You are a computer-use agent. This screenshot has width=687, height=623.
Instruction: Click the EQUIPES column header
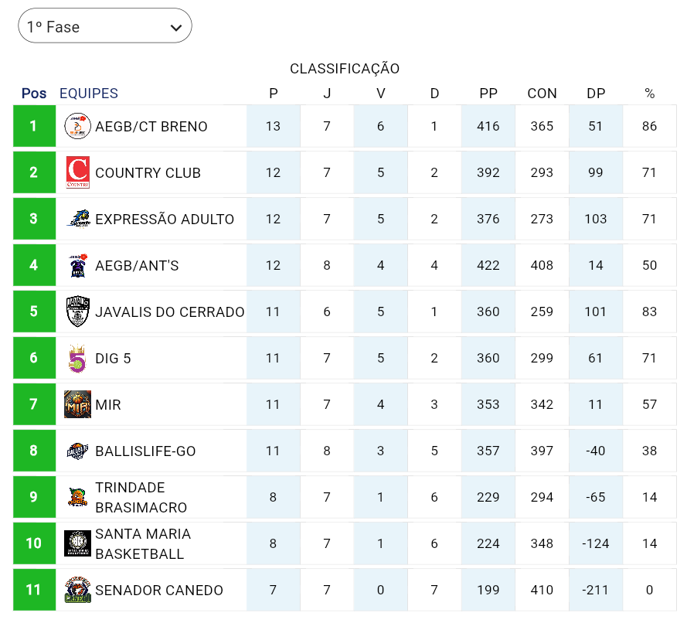pos(89,94)
